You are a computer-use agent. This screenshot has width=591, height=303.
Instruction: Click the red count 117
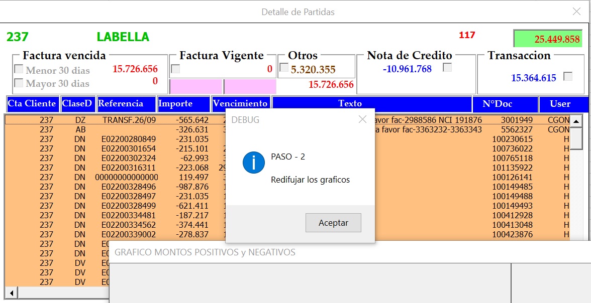tap(467, 35)
